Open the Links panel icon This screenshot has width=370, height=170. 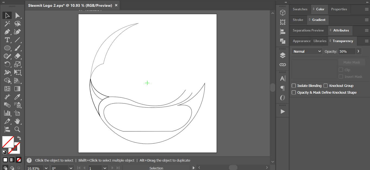coord(283,65)
